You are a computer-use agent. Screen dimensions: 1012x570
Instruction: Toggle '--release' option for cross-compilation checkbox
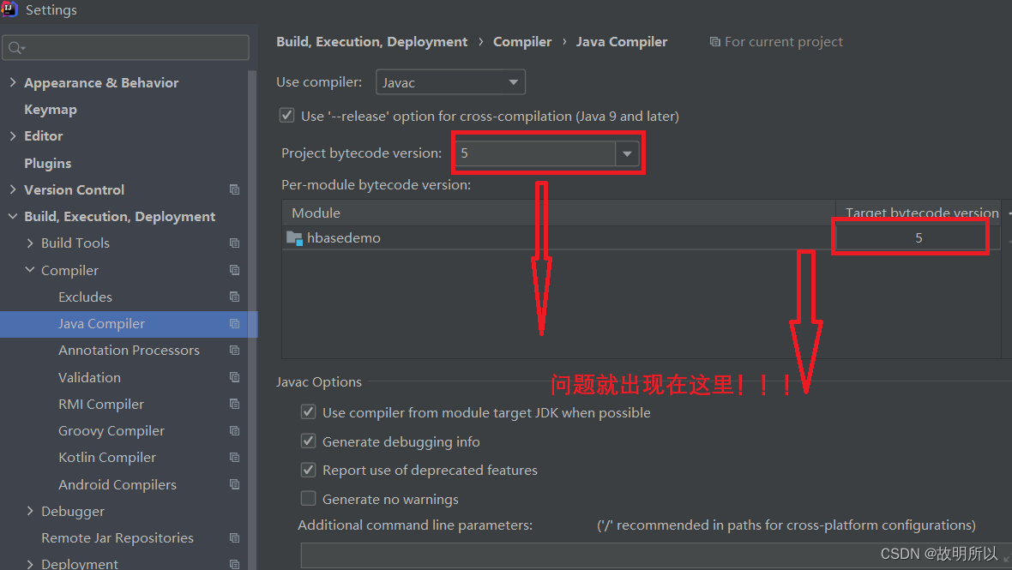coord(287,116)
